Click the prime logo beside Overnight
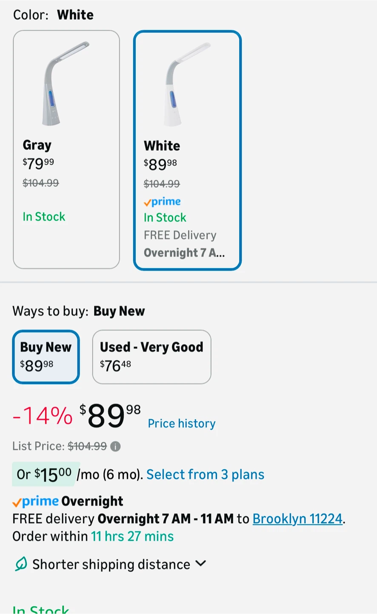377x614 pixels. 36,501
